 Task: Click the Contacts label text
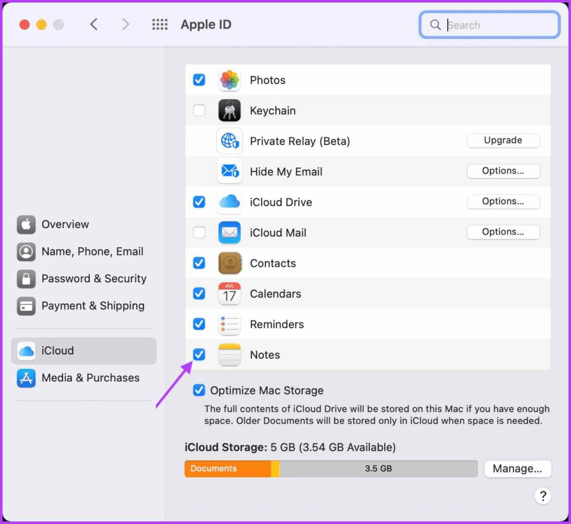point(273,263)
